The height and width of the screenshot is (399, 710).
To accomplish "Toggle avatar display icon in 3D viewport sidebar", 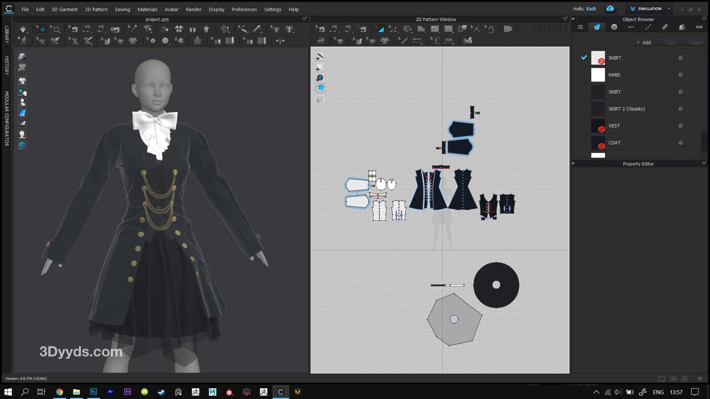I will point(22,102).
